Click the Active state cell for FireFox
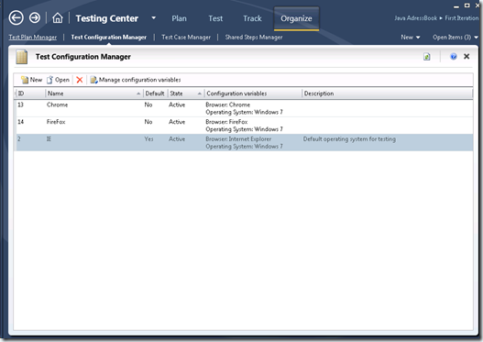 point(177,122)
